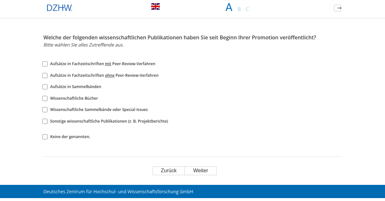Check articles in journals ohne Peer-Review-Verfahren
The width and height of the screenshot is (385, 201).
(45, 75)
